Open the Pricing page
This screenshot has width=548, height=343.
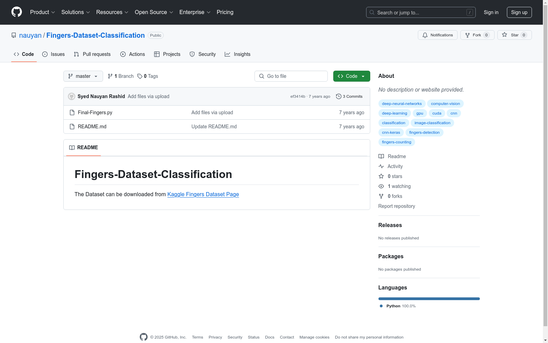(225, 12)
